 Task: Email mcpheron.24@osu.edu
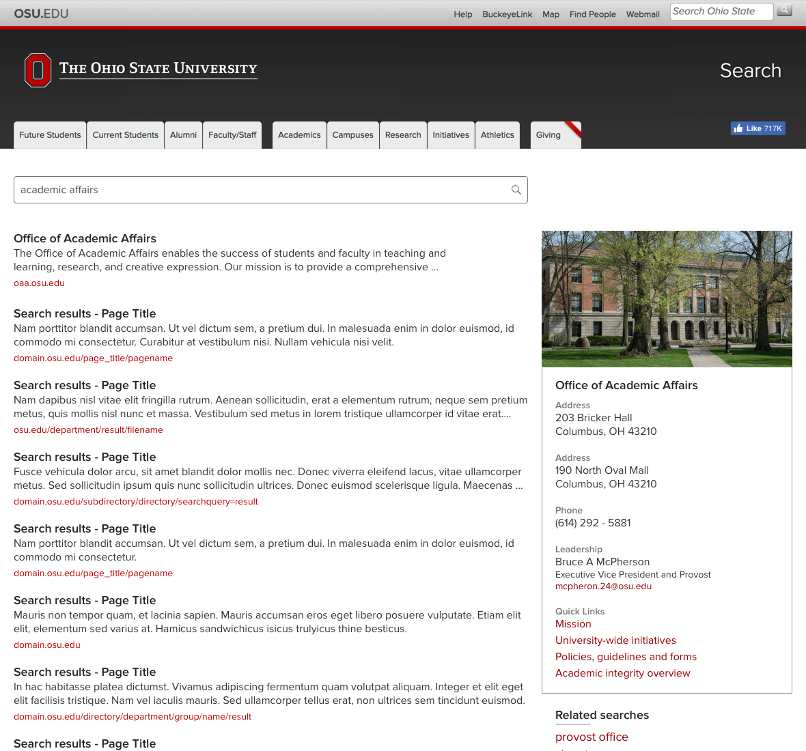(603, 586)
